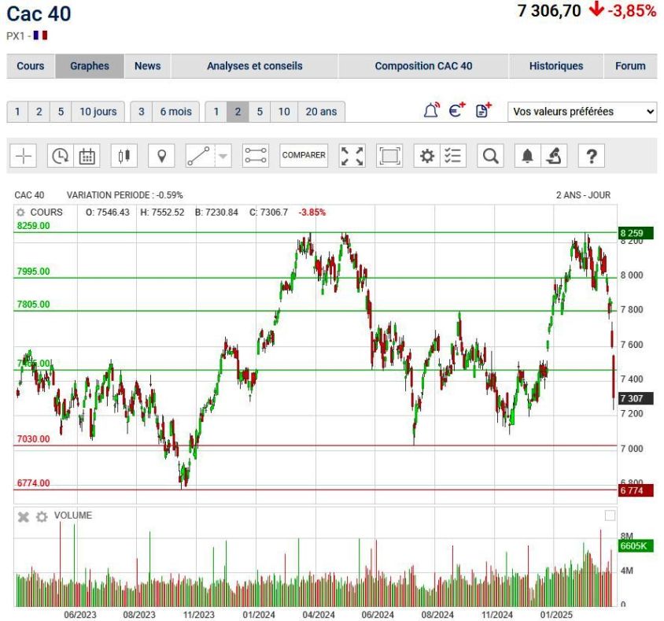Image resolution: width=664 pixels, height=621 pixels.
Task: Click the solid bell alerts icon
Action: (x=527, y=156)
